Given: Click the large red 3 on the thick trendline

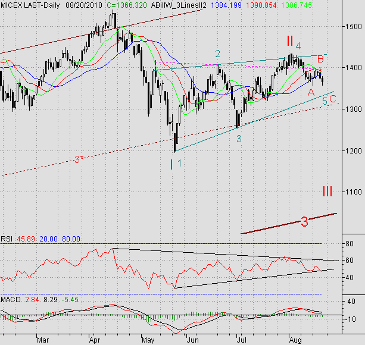Looking at the screenshot, I should pos(304,221).
